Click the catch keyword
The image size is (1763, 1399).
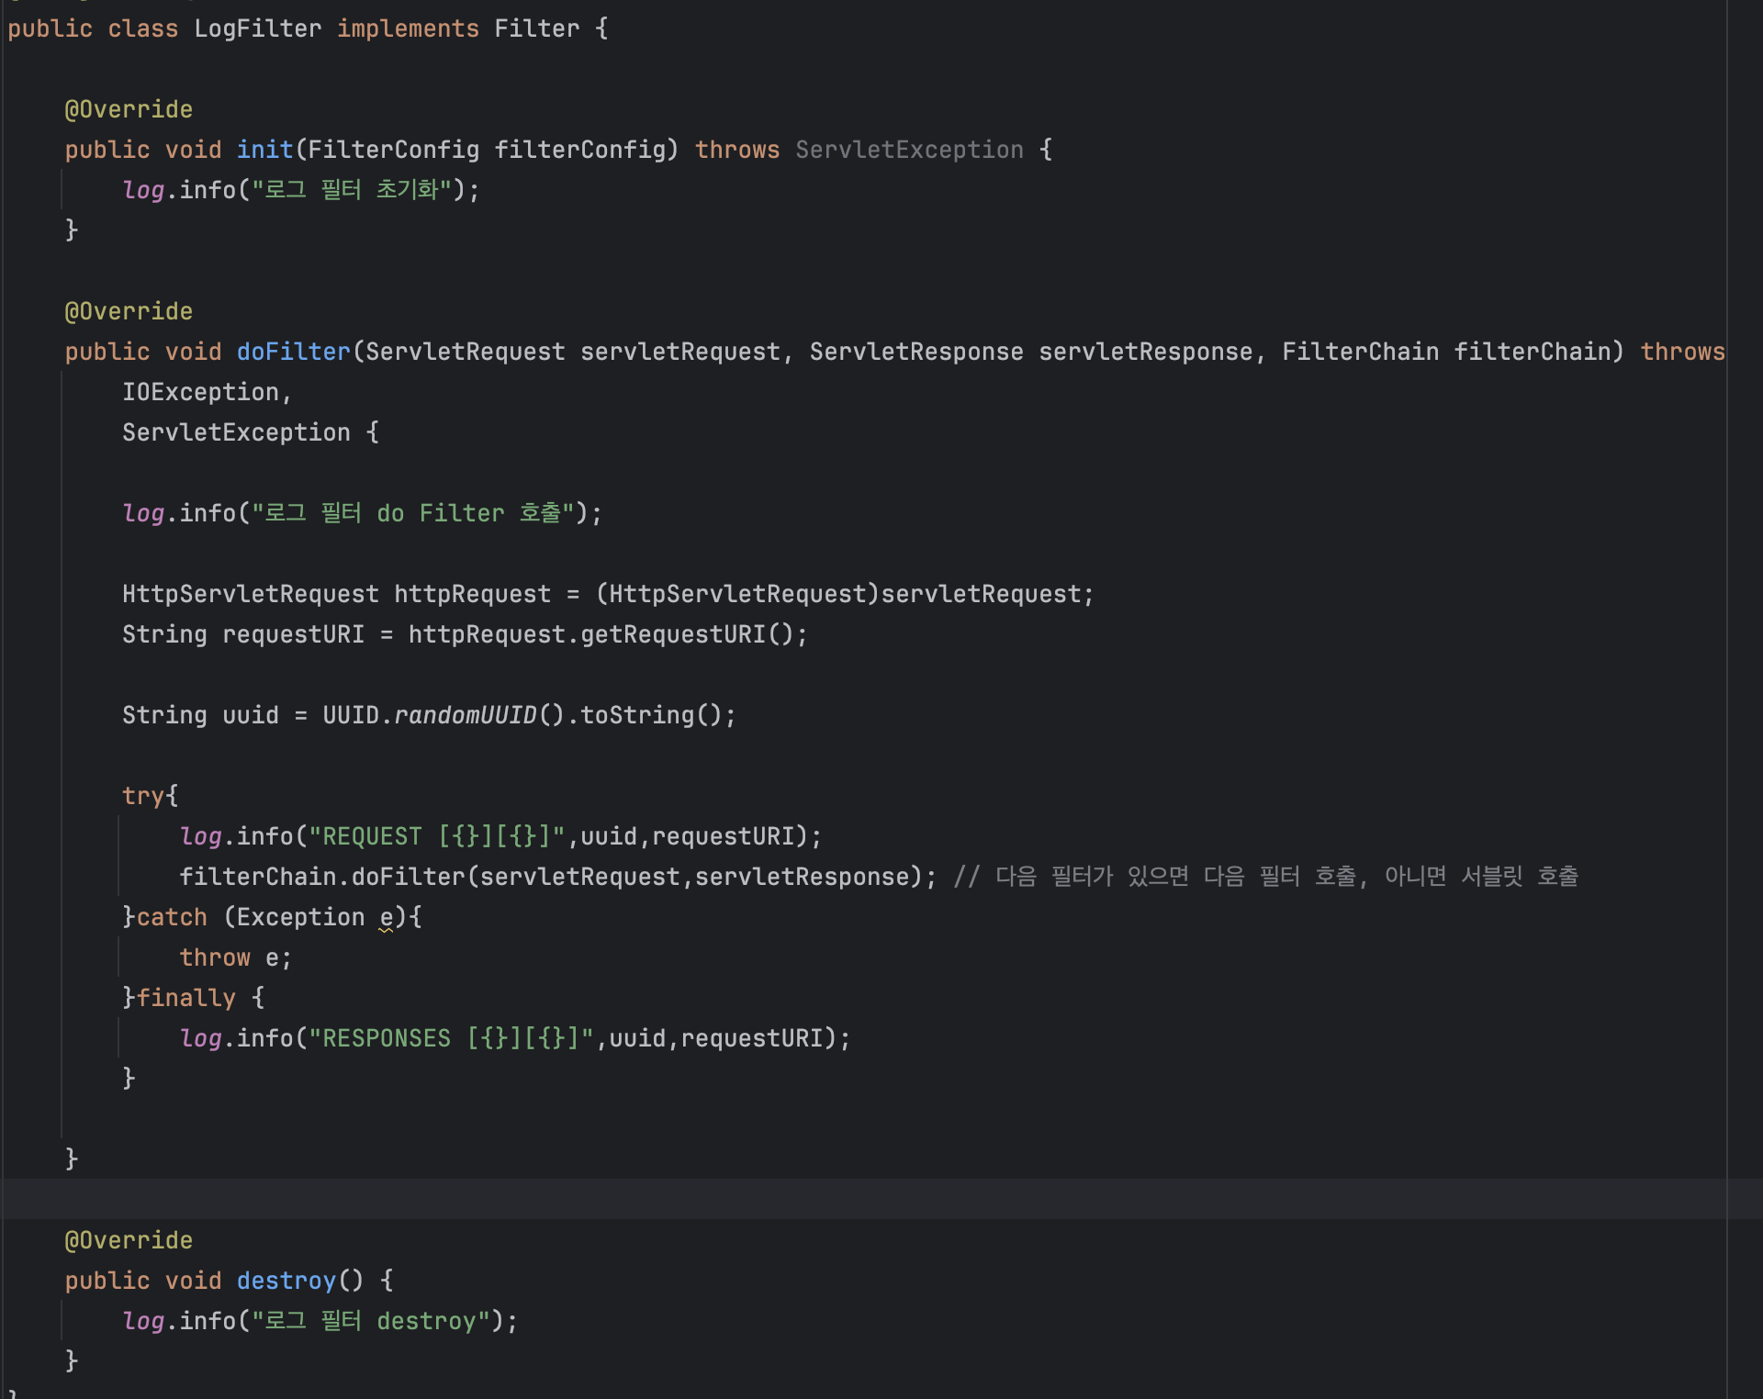coord(172,917)
